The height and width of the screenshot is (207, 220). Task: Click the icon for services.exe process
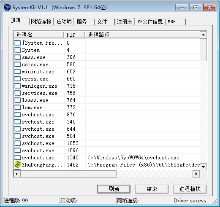[18, 93]
